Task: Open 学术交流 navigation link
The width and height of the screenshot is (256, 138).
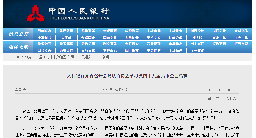Action: pyautogui.click(x=154, y=38)
